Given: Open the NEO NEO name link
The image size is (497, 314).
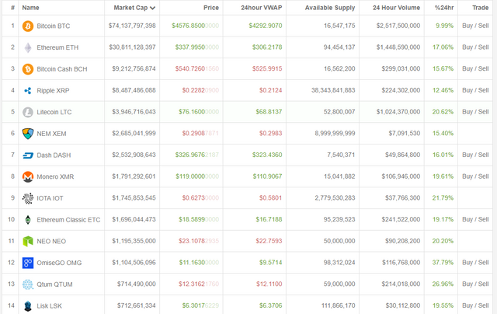Looking at the screenshot, I should (x=51, y=242).
